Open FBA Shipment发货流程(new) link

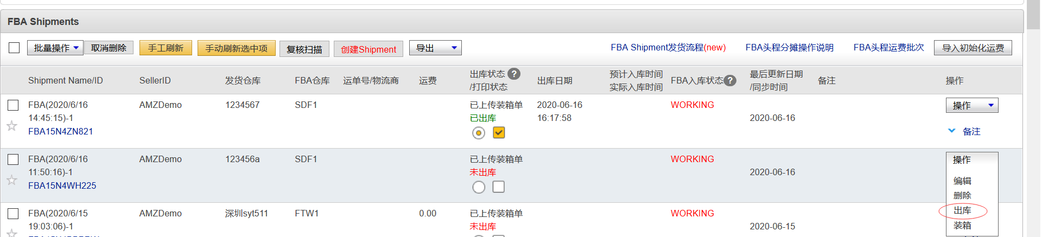click(668, 48)
